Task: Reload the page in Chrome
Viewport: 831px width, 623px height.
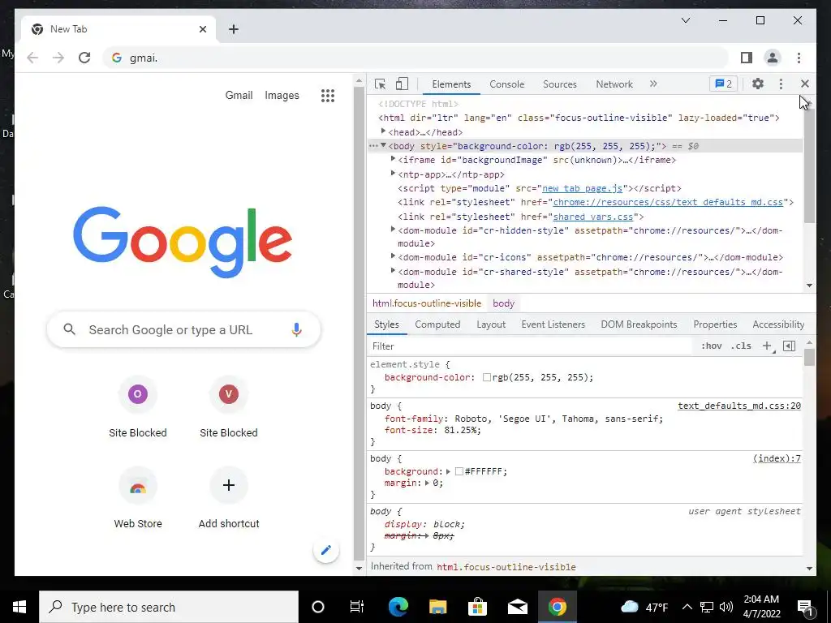Action: click(x=84, y=58)
